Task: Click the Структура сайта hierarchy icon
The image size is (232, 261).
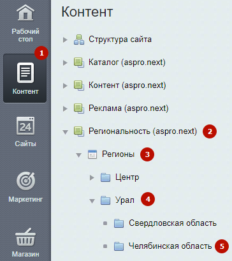Action: [x=79, y=40]
